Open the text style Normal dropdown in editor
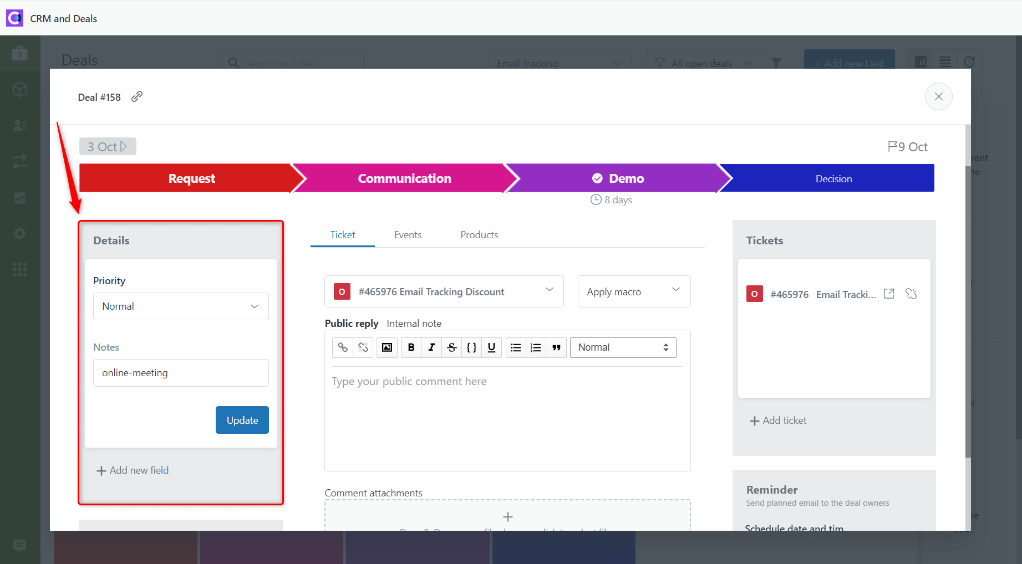Viewport: 1022px width, 564px height. 623,347
